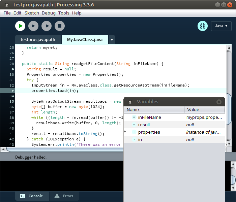Screen dimensions: 236x202
Task: Show the Errors panel
Action: [x=64, y=196]
